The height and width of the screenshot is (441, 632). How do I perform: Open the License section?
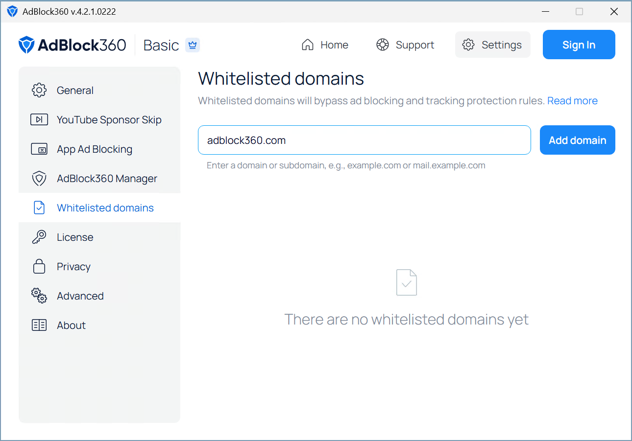tap(99, 237)
